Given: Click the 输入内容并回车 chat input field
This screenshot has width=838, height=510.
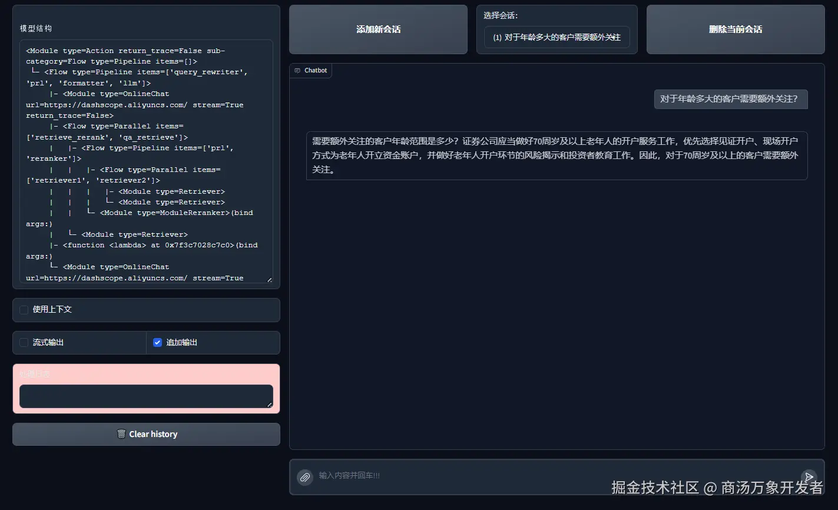Looking at the screenshot, I should tap(530, 476).
